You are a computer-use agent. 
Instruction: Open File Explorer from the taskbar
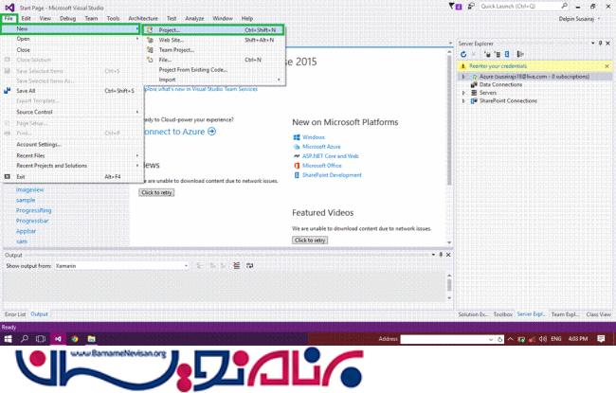pyautogui.click(x=92, y=339)
